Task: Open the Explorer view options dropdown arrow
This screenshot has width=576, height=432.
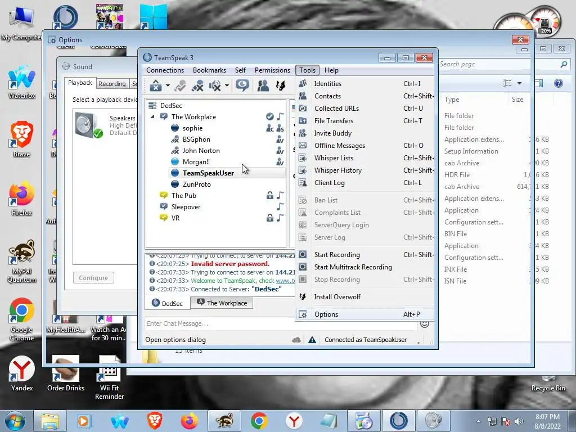Action: tap(519, 83)
